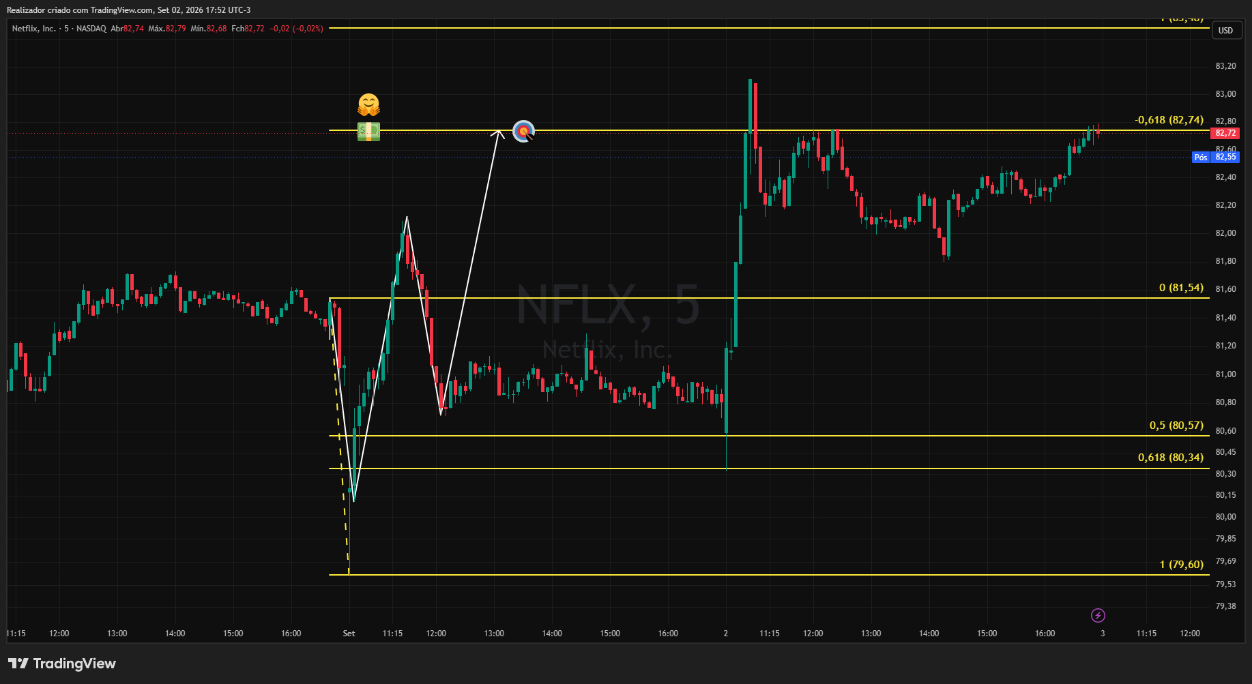The image size is (1252, 684).
Task: Click the 80,30 price scale value
Action: pos(1225,474)
